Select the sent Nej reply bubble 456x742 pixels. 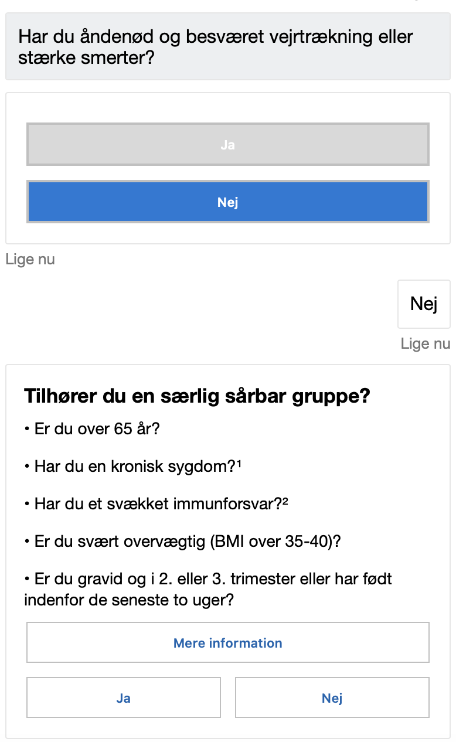[423, 304]
